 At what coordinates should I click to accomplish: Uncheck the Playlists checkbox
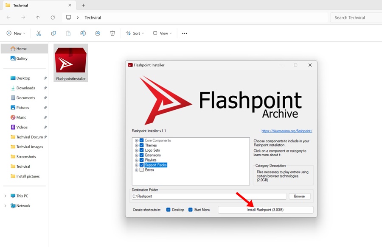[141, 160]
